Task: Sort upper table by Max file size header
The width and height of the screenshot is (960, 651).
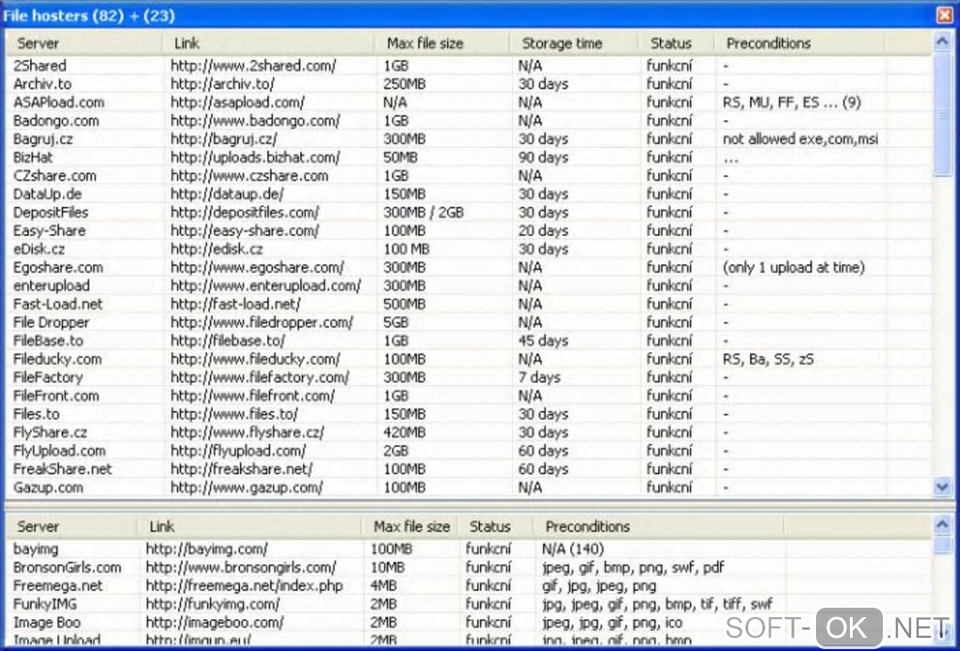Action: (x=442, y=43)
